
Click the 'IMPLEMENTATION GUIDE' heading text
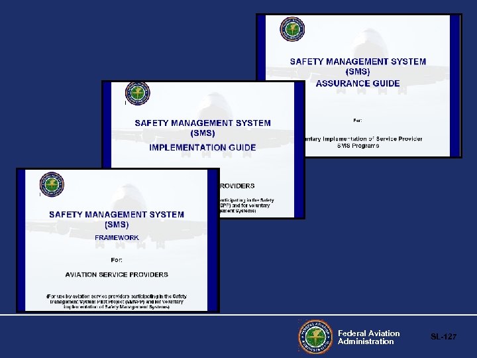[x=202, y=148]
